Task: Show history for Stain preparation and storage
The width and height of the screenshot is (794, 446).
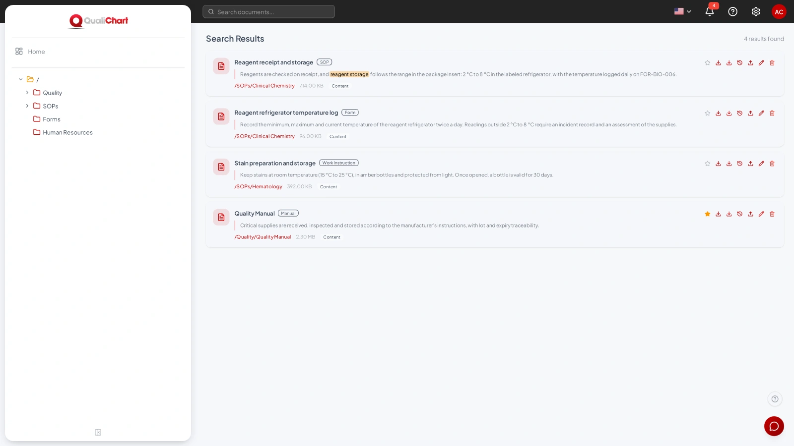Action: coord(740,164)
